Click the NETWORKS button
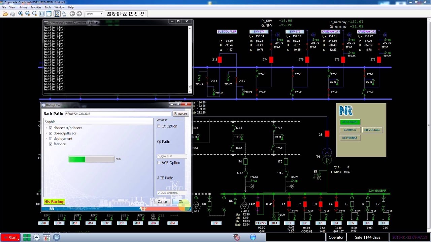The image size is (431, 242). coord(350,137)
